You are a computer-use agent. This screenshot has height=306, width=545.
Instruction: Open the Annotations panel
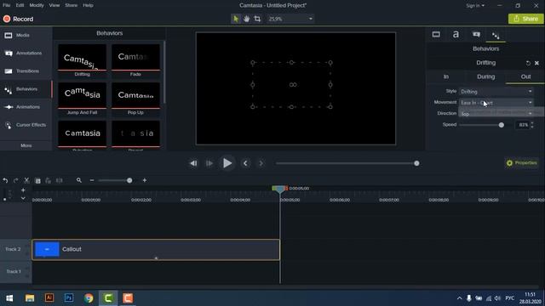26,53
